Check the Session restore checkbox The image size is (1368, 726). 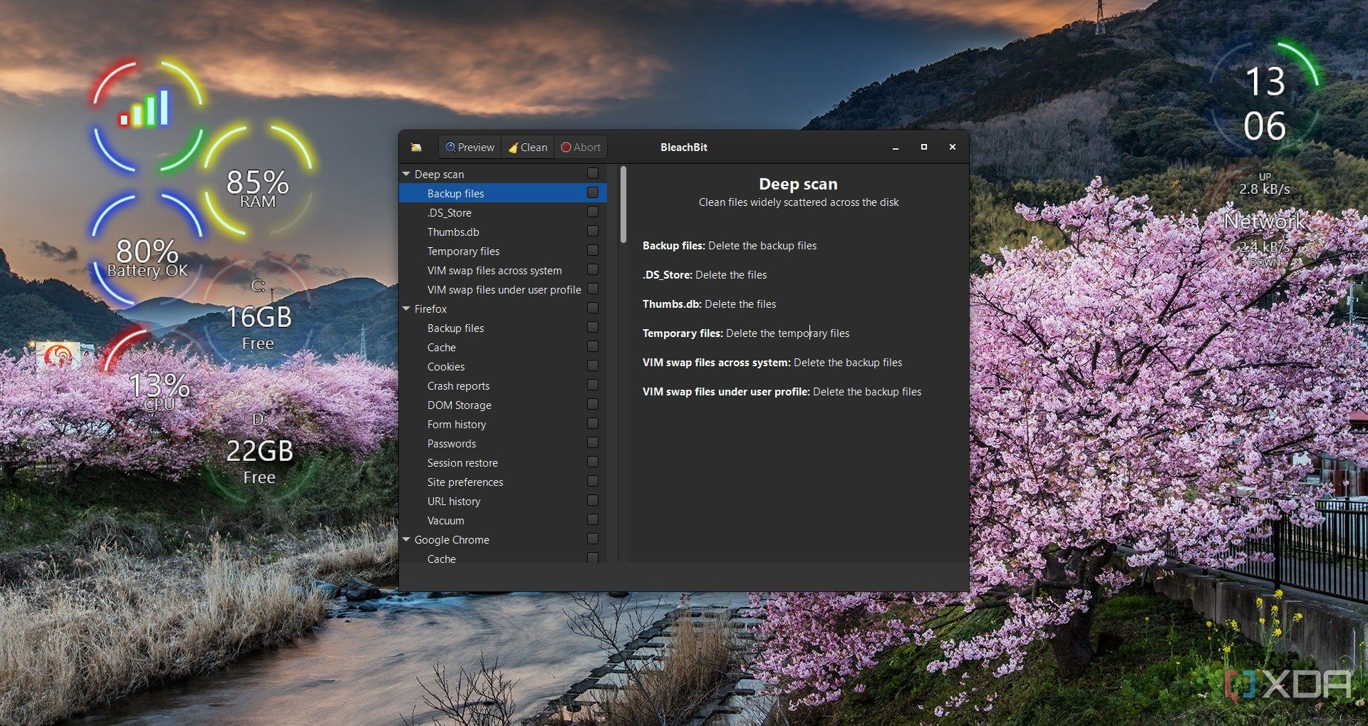592,462
